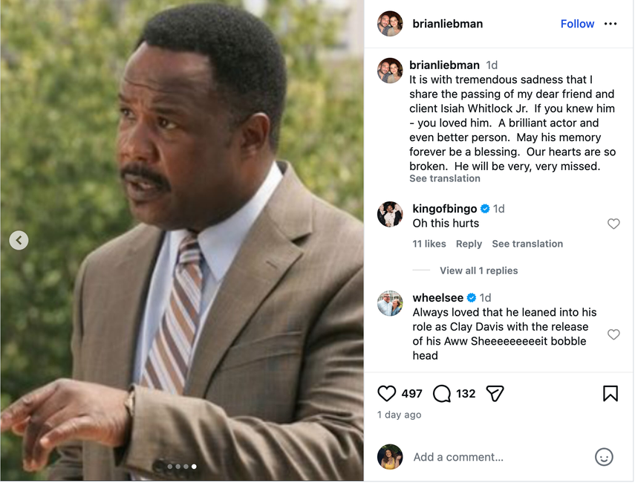This screenshot has height=483, width=635.
Task: Open comments via the speech bubble icon
Action: 442,393
